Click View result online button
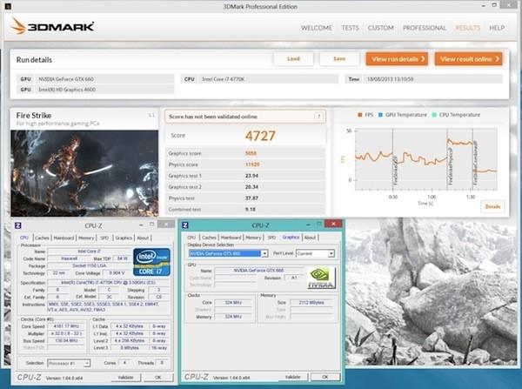The width and height of the screenshot is (522, 389). 468,59
